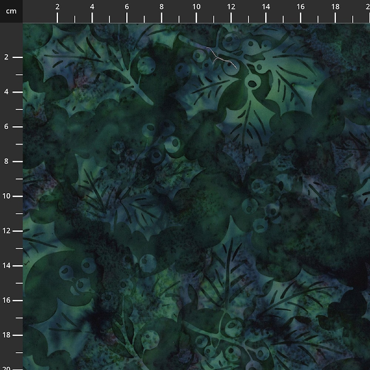Select the 16 mark on top ruler

pos(300,7)
